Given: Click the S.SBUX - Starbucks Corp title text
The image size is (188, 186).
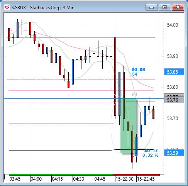Looking at the screenshot, I should coord(43,8).
